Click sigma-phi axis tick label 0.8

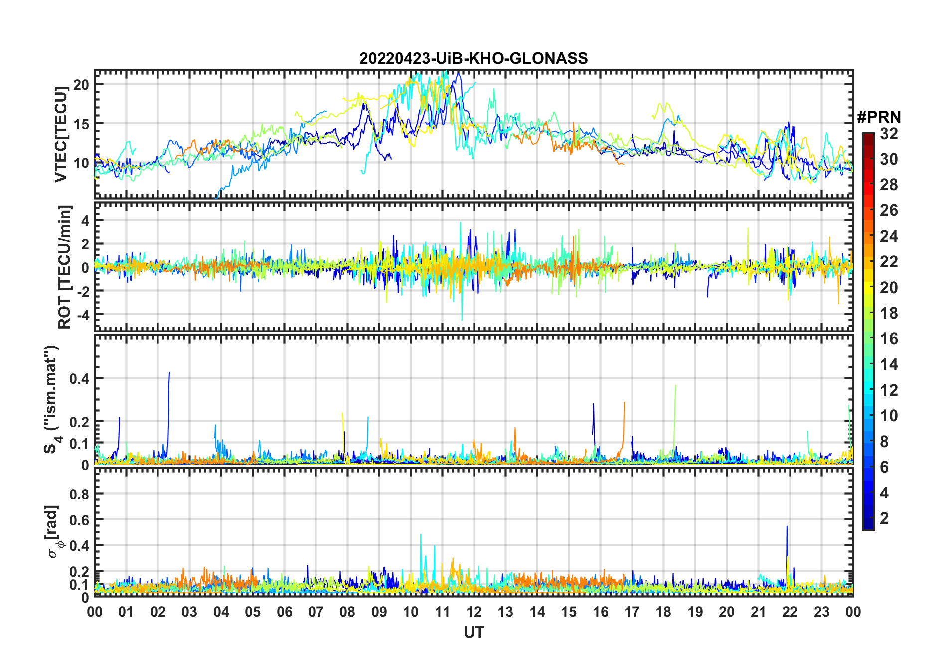79,494
